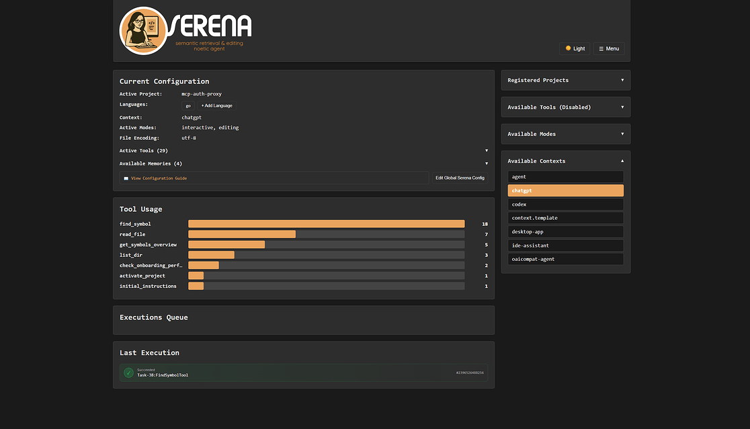Click the Task-38:FindSymbolTool execution entry
This screenshot has width=750, height=429.
(304, 373)
